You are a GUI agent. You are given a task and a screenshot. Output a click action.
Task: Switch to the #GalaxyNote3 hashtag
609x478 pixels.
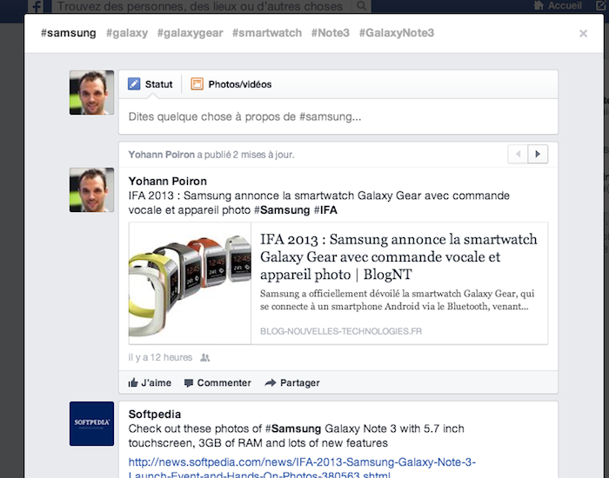pyautogui.click(x=396, y=33)
